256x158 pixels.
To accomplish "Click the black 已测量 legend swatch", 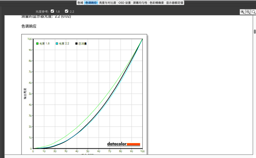I will click(x=76, y=44).
